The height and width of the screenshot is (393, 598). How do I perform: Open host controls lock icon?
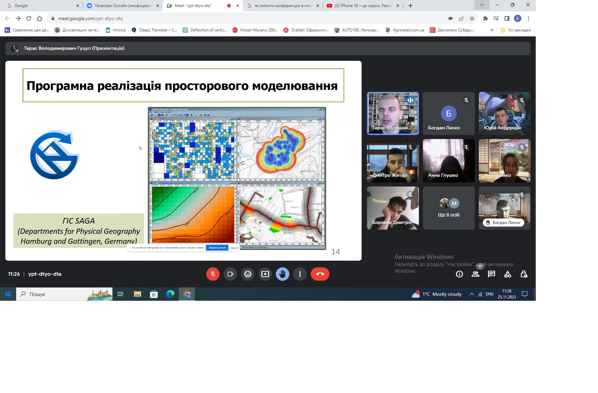tap(524, 274)
